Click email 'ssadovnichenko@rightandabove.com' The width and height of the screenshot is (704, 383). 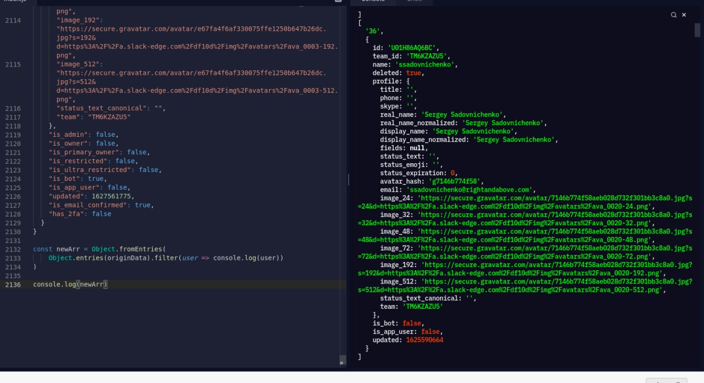pyautogui.click(x=469, y=190)
